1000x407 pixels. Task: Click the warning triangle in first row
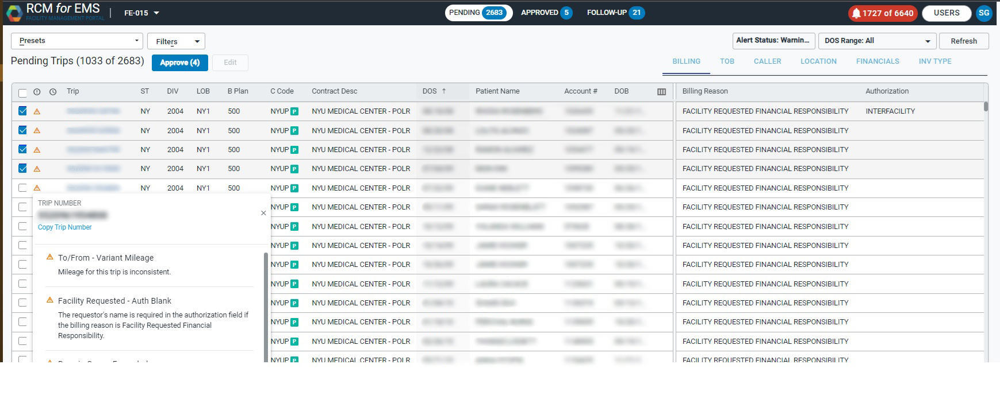pyautogui.click(x=37, y=111)
